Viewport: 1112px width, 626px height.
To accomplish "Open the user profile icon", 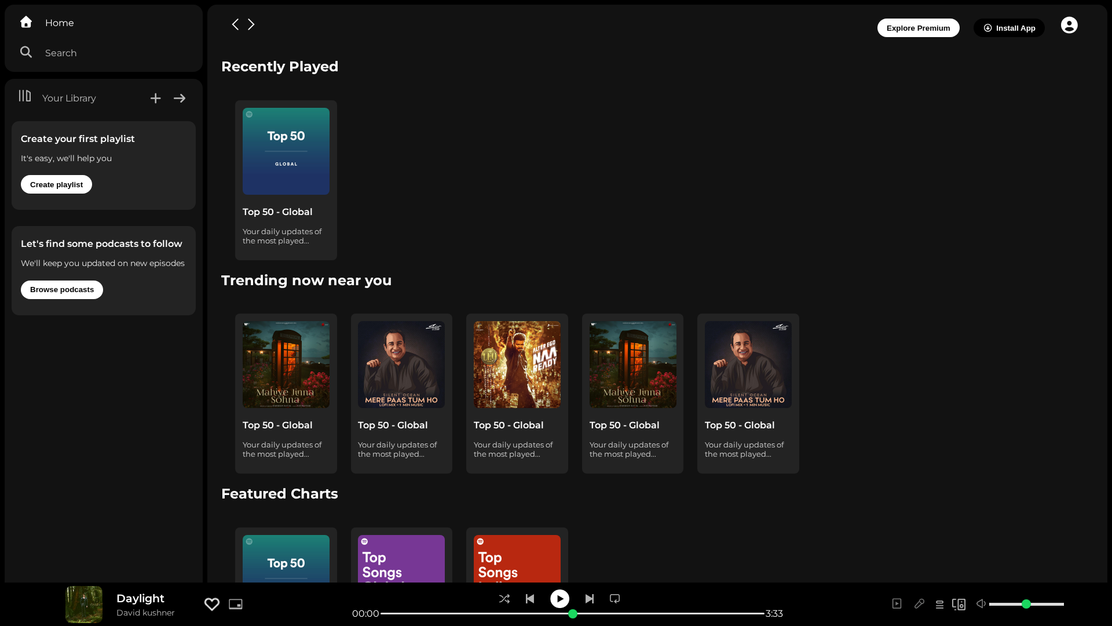I will 1069,25.
